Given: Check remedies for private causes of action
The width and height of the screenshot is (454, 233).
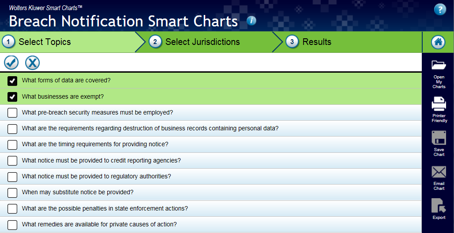Looking at the screenshot, I should tap(12, 225).
